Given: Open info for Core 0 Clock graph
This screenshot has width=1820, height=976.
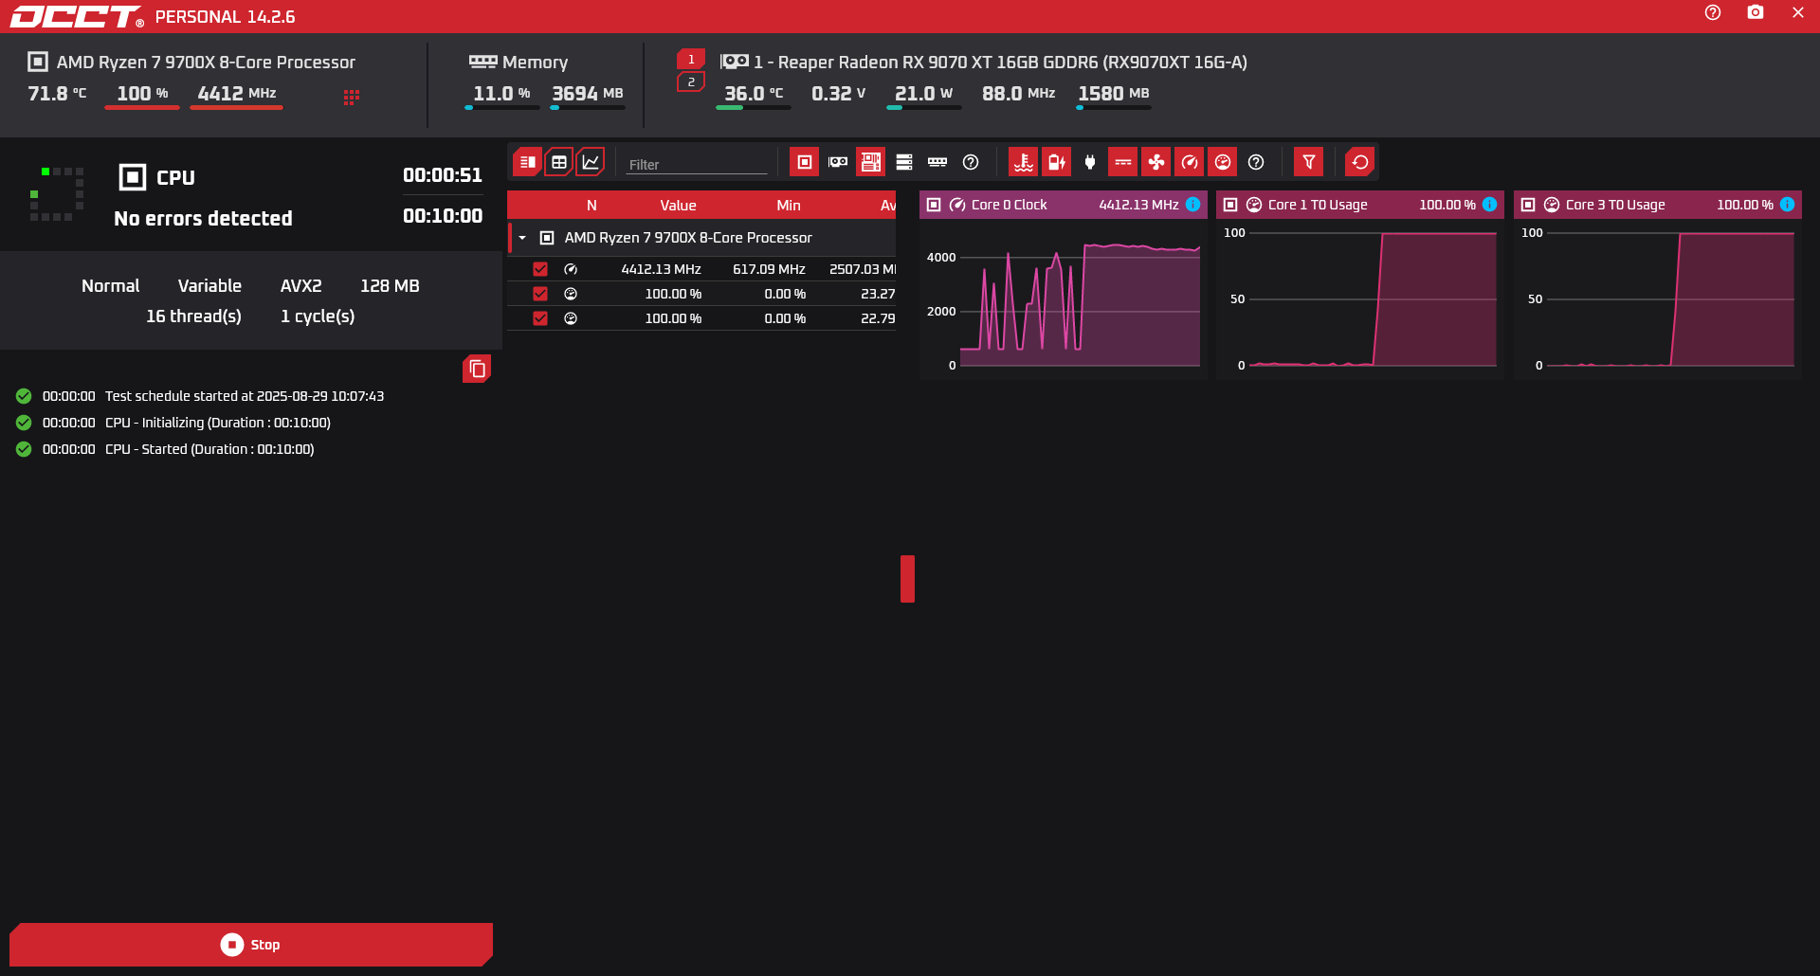Looking at the screenshot, I should [1193, 205].
